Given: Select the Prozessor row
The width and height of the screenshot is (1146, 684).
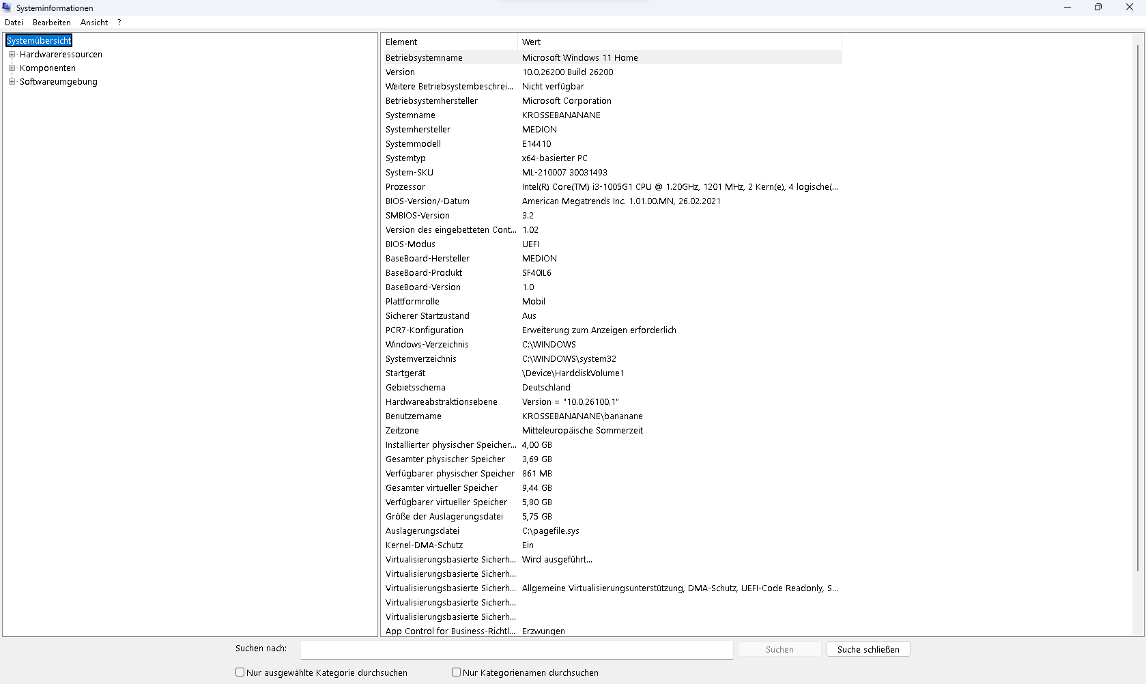Looking at the screenshot, I should [x=612, y=187].
